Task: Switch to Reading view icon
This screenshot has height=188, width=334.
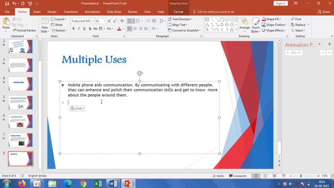Action: point(275,176)
